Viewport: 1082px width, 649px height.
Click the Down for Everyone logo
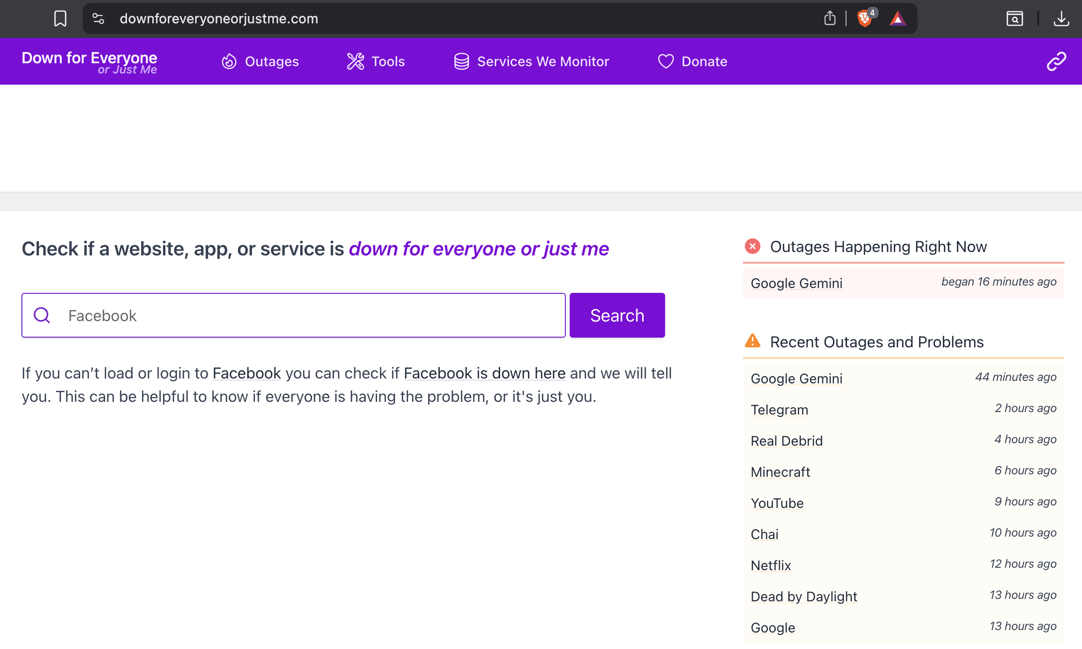90,62
